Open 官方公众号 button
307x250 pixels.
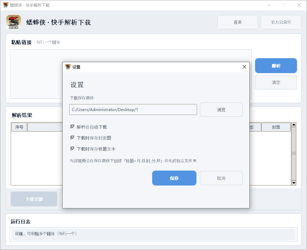(x=281, y=22)
